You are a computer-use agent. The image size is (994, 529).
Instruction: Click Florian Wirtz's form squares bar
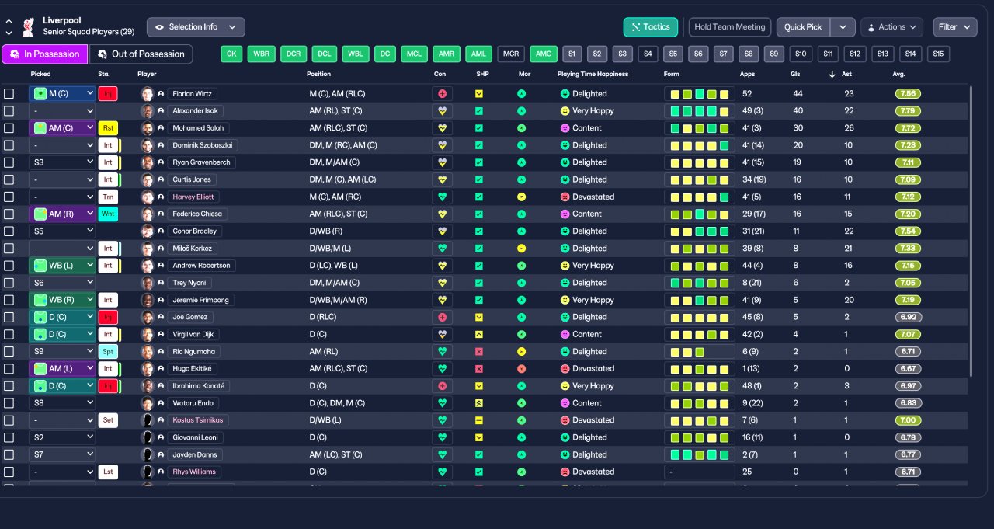tap(700, 93)
